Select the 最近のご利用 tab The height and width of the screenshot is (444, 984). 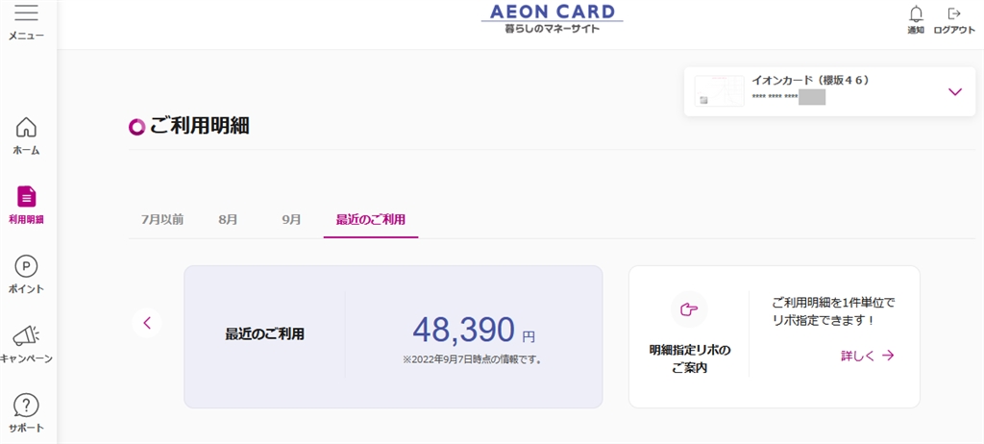370,219
